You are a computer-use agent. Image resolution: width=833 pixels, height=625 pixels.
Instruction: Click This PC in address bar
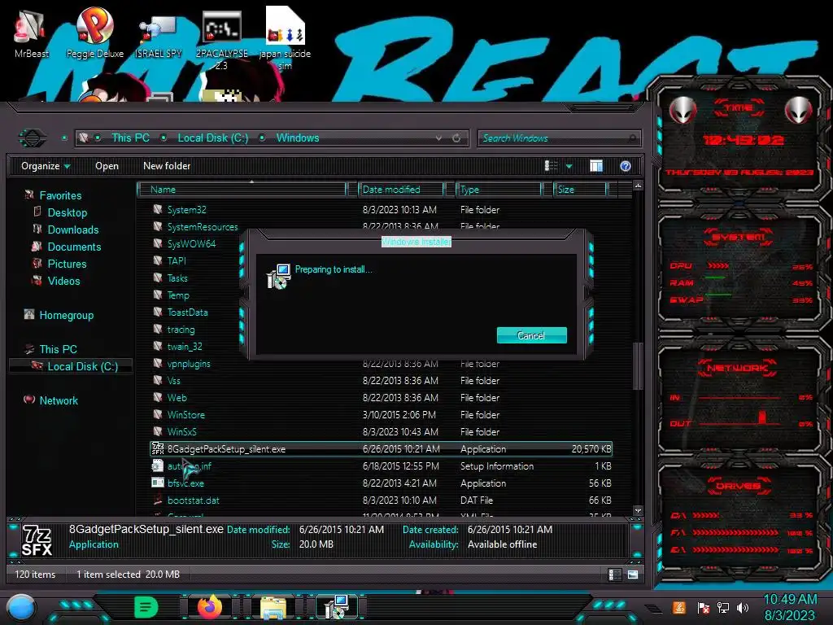point(130,138)
